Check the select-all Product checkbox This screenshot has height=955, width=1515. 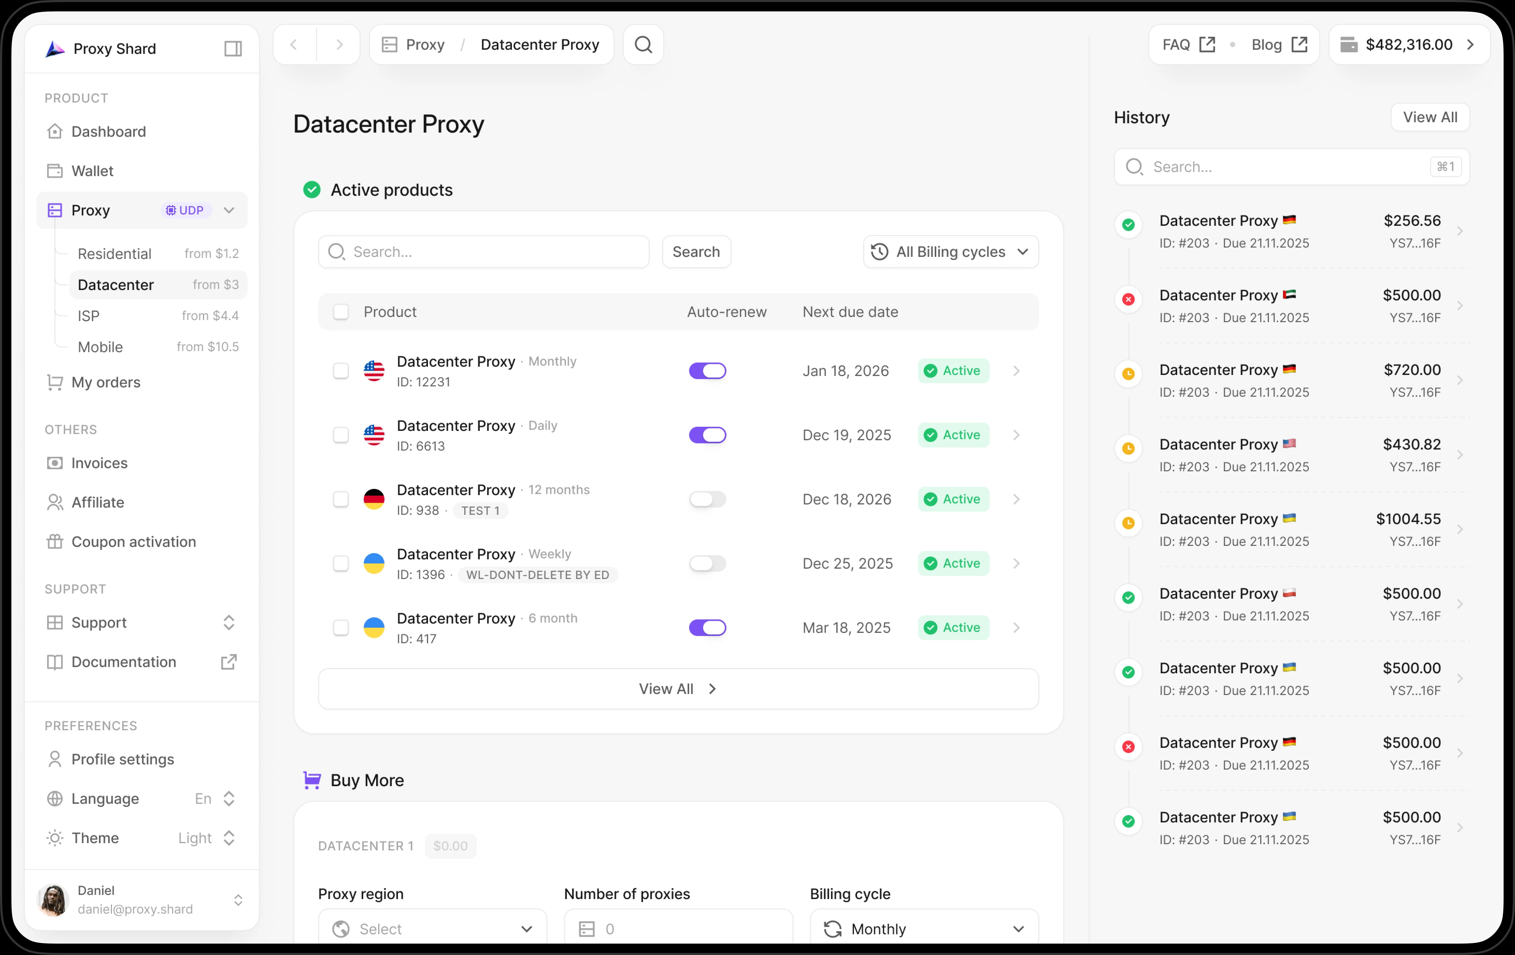click(x=340, y=312)
